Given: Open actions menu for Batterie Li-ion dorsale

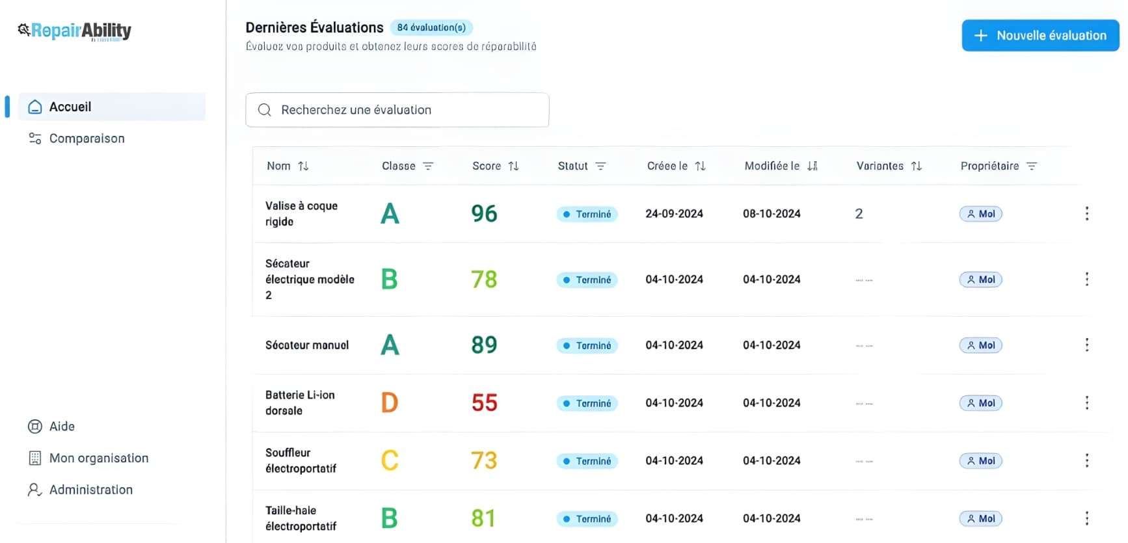Looking at the screenshot, I should pyautogui.click(x=1086, y=403).
